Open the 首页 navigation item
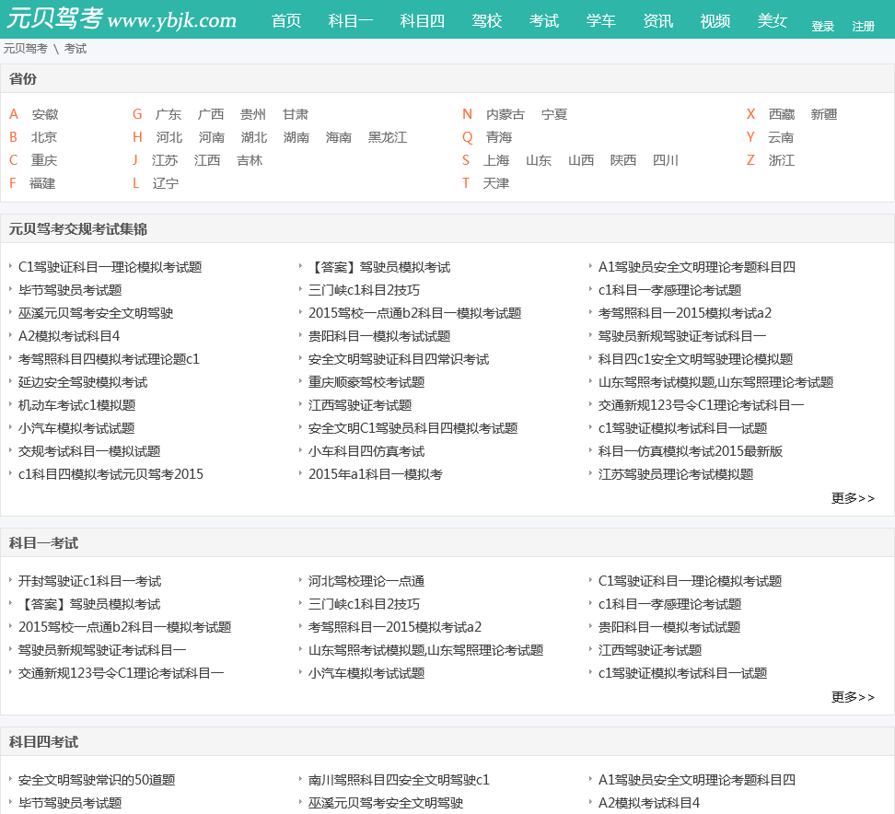This screenshot has height=814, width=895. 286,21
